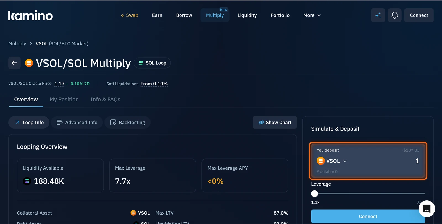The height and width of the screenshot is (224, 442).
Task: Switch to the My Position tab
Action: [64, 100]
